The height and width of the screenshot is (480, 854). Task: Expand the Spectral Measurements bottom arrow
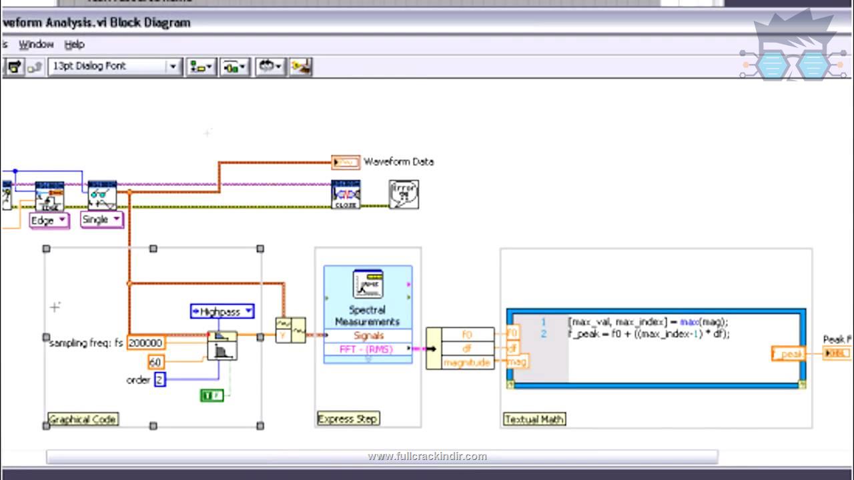point(368,359)
